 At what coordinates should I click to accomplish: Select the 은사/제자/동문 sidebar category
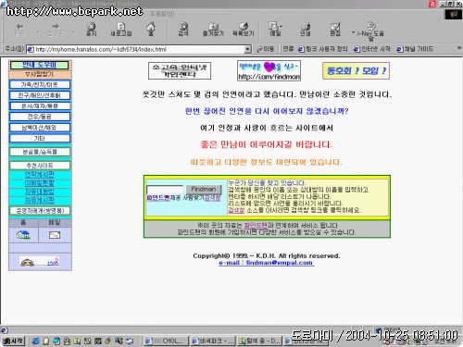click(x=40, y=106)
